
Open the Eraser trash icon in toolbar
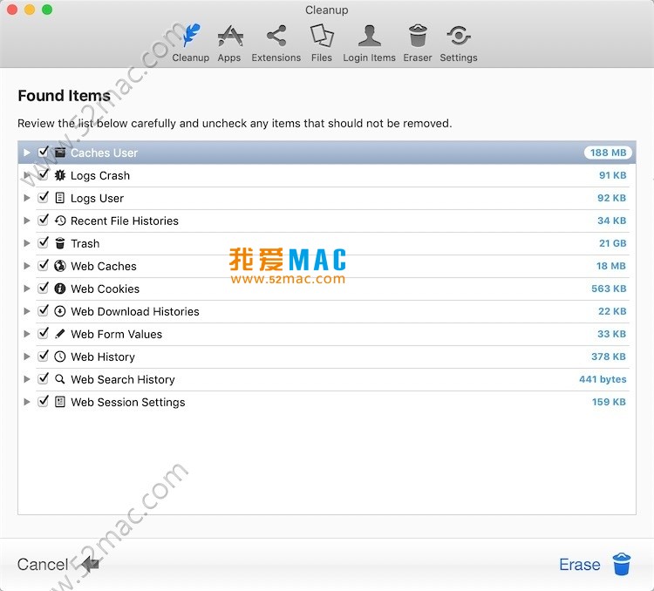pos(418,36)
